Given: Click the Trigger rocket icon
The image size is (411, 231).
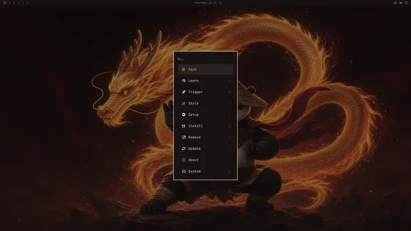Looking at the screenshot, I should 184,92.
